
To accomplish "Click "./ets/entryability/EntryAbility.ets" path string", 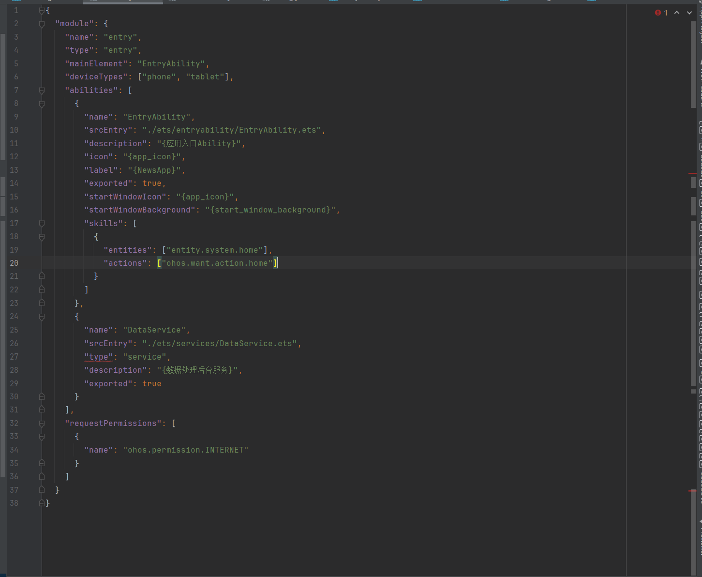I will pyautogui.click(x=232, y=130).
